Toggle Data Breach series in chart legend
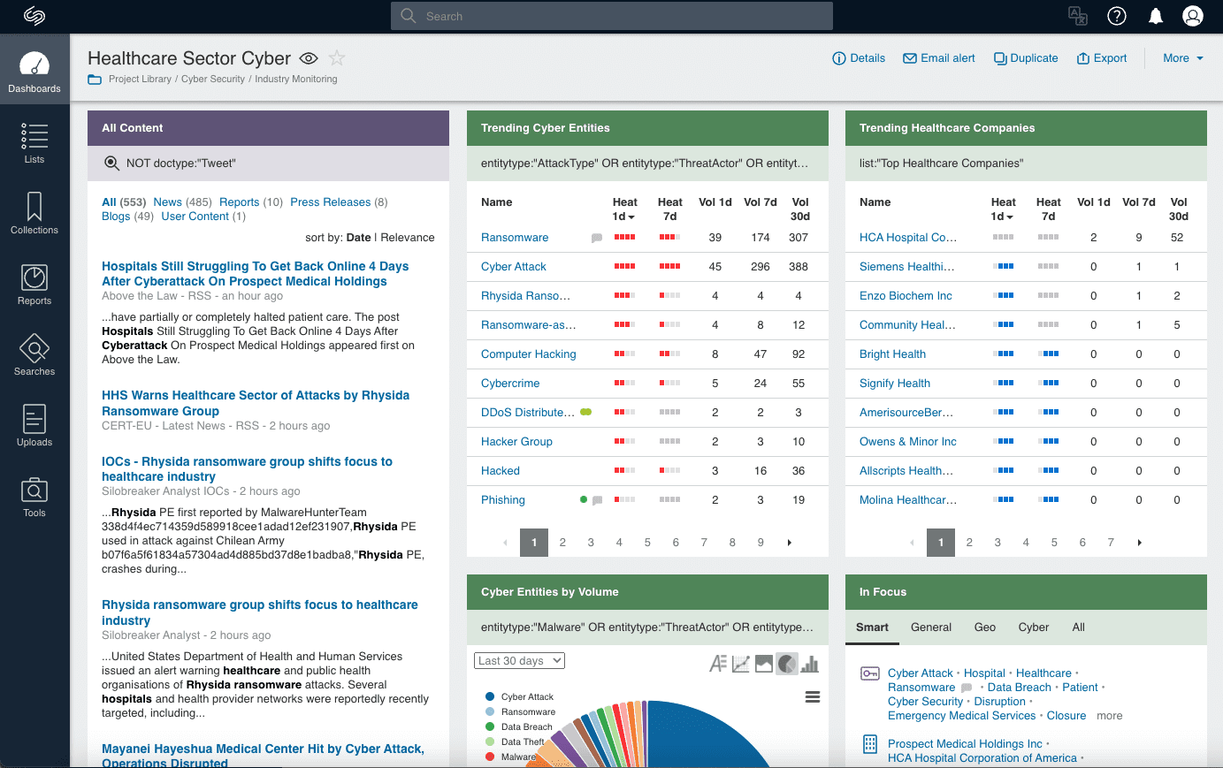 (518, 727)
